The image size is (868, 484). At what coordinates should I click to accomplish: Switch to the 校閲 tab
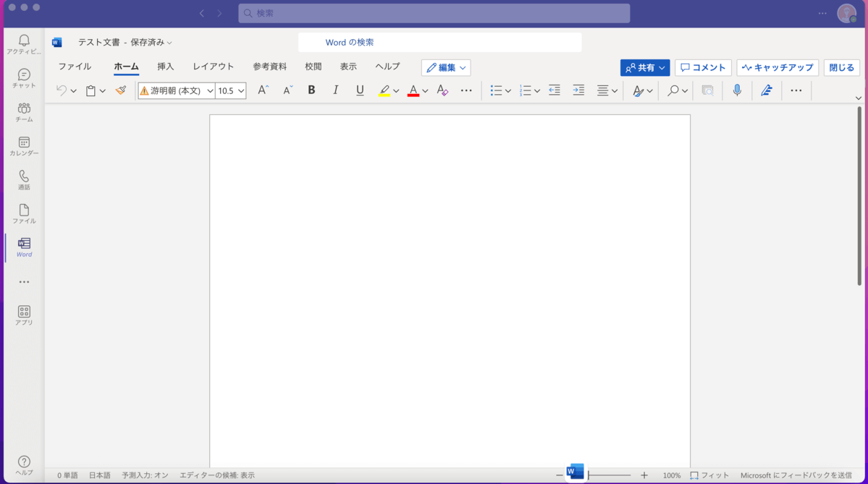click(x=313, y=67)
